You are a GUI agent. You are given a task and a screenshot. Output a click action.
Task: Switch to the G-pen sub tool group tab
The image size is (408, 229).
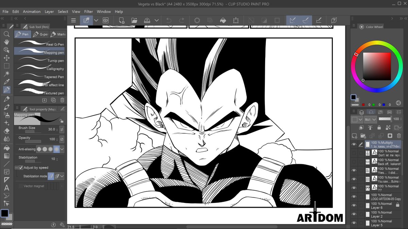point(40,34)
